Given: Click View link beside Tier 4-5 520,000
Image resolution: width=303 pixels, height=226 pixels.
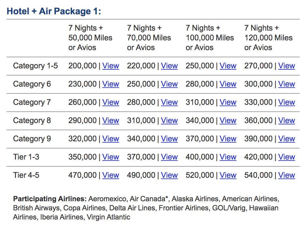Looking at the screenshot, I should [x=228, y=175].
